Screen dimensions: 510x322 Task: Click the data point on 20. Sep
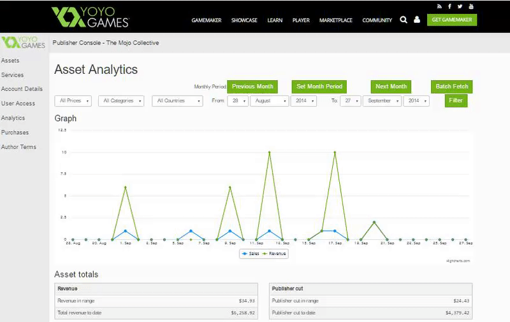tap(374, 222)
